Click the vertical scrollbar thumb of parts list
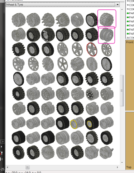The width and height of the screenshot is (134, 173). (122, 90)
